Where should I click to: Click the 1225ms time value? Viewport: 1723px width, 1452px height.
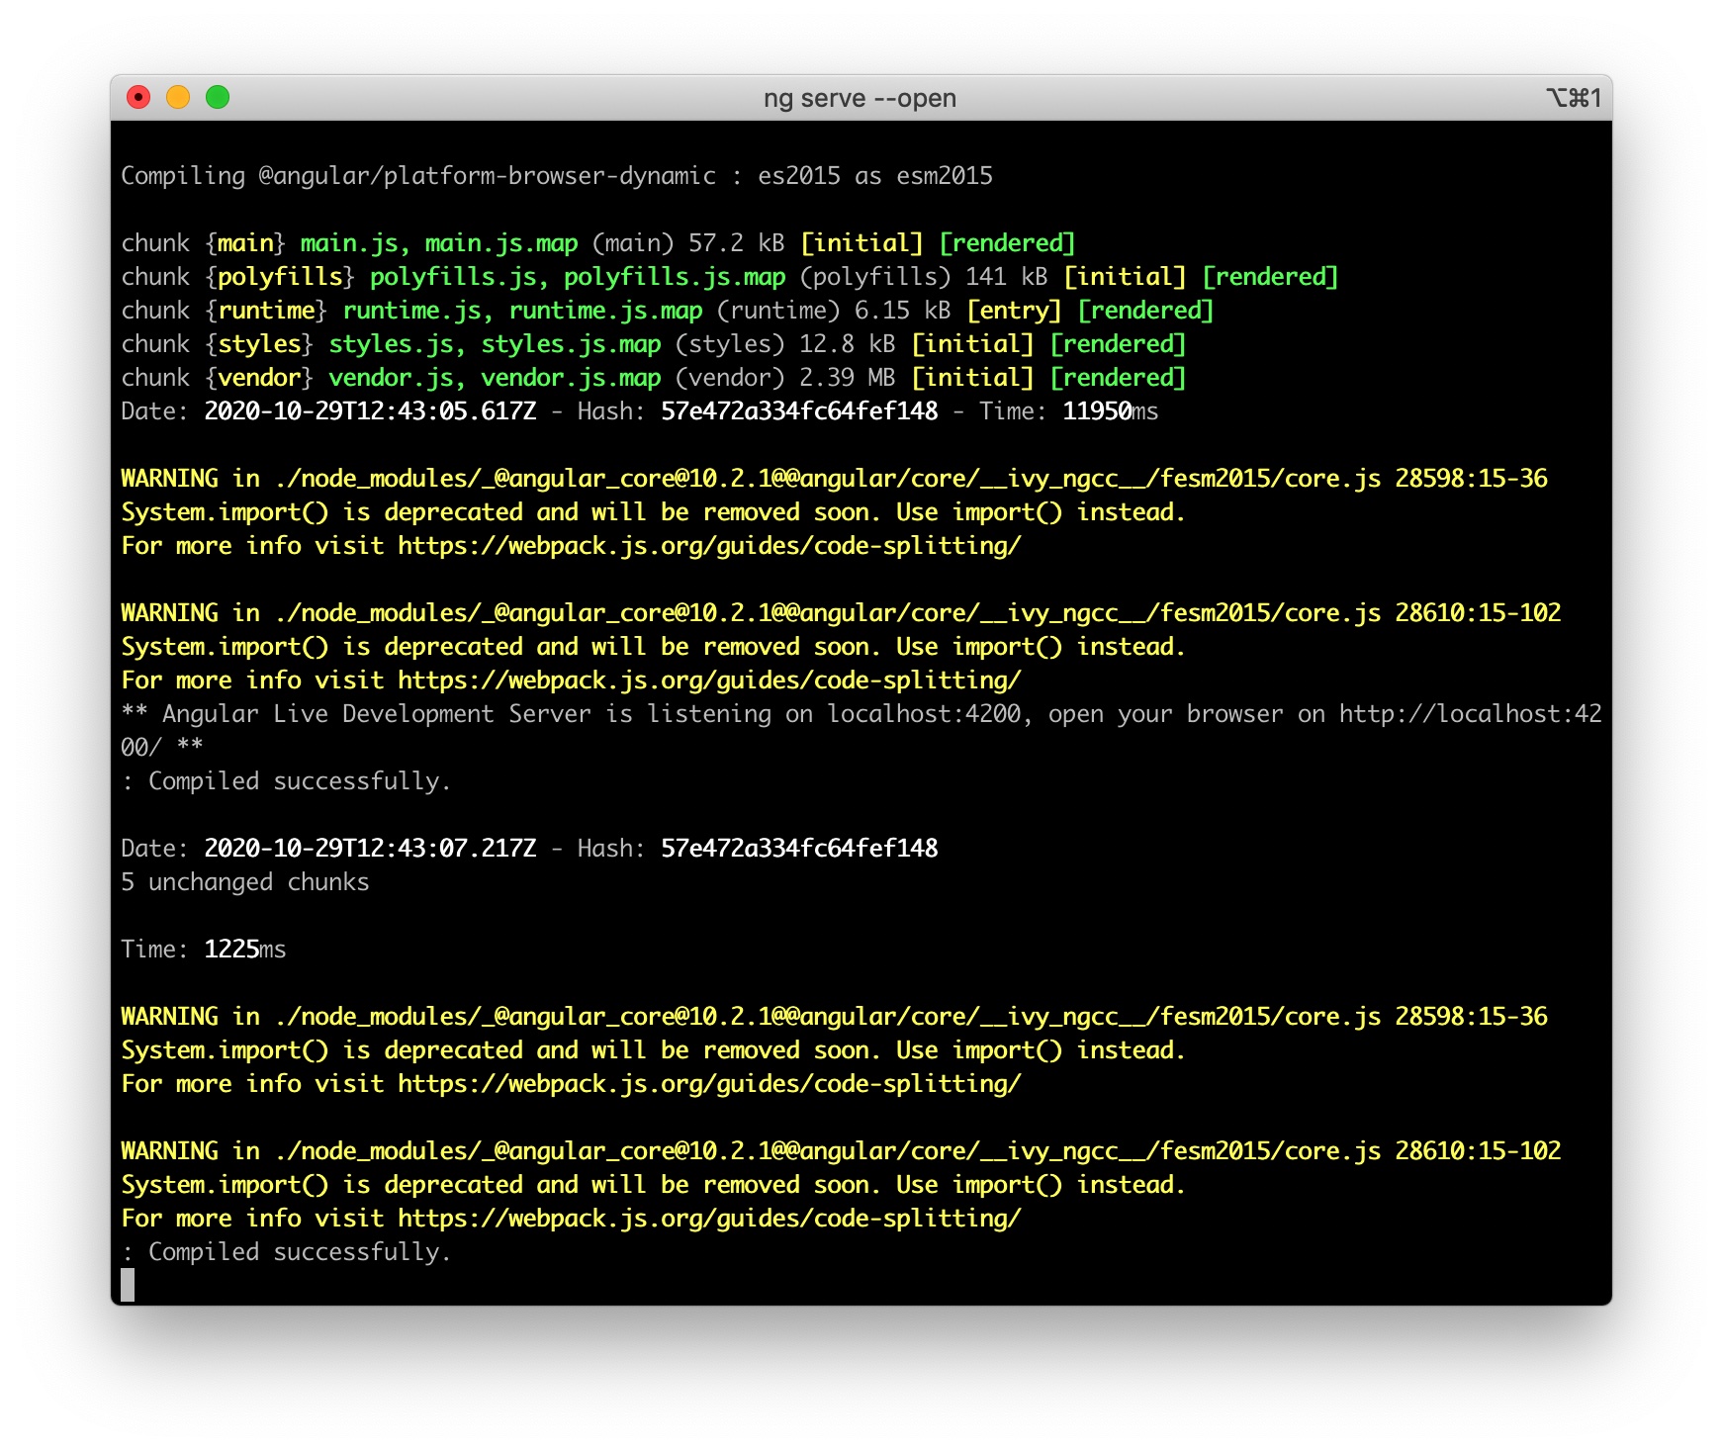245,950
